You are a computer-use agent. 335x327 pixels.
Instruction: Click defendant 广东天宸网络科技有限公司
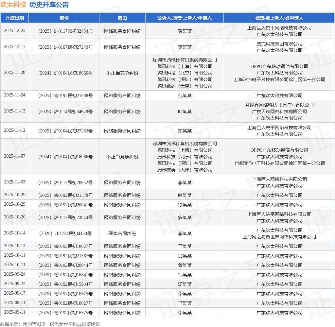point(279,112)
